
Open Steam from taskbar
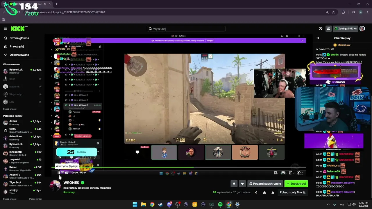click(160, 204)
